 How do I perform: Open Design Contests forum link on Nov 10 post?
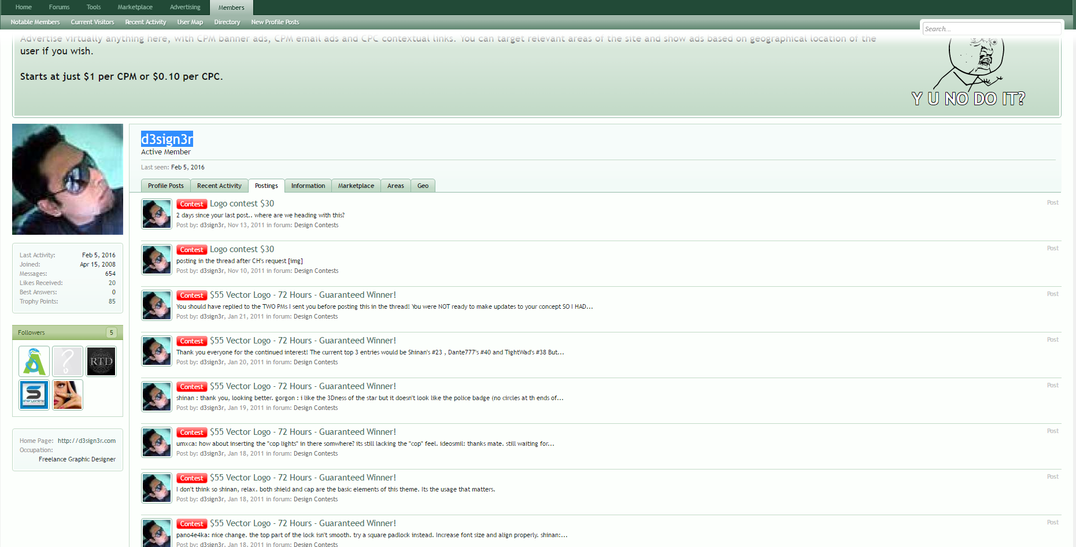tap(316, 271)
